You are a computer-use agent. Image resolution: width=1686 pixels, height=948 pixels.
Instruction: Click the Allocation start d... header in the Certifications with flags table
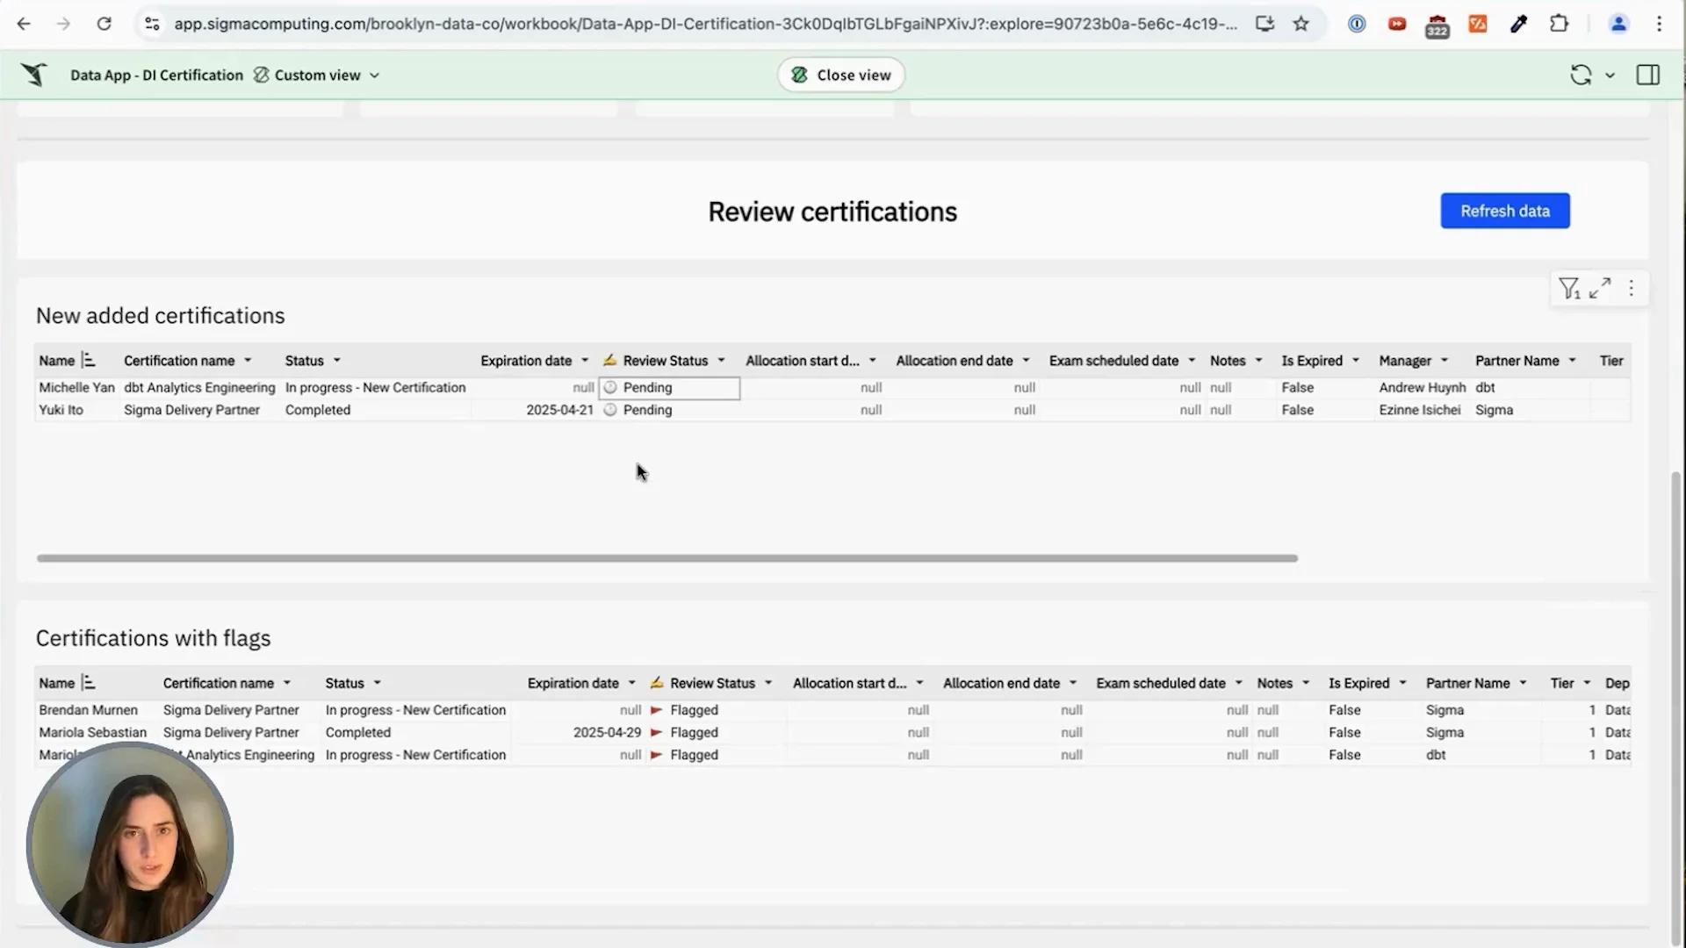849,683
